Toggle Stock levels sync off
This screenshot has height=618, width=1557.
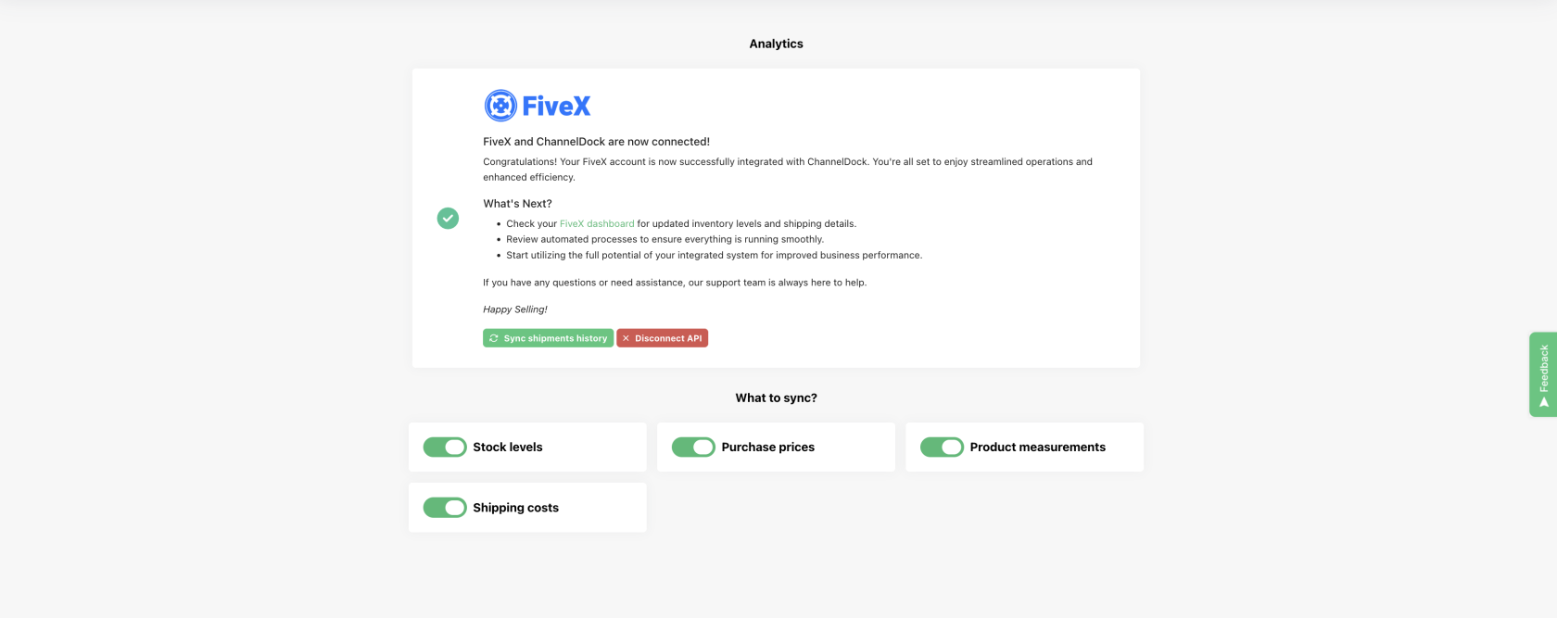click(445, 448)
